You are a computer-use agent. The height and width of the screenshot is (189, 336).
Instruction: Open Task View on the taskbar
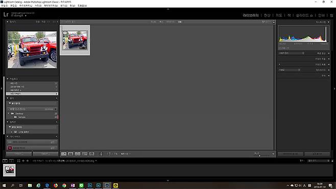(x=21, y=185)
